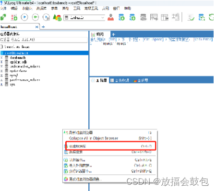Choose Scheduled Backups context menu item
The height and width of the screenshot is (191, 216).
(x=110, y=160)
